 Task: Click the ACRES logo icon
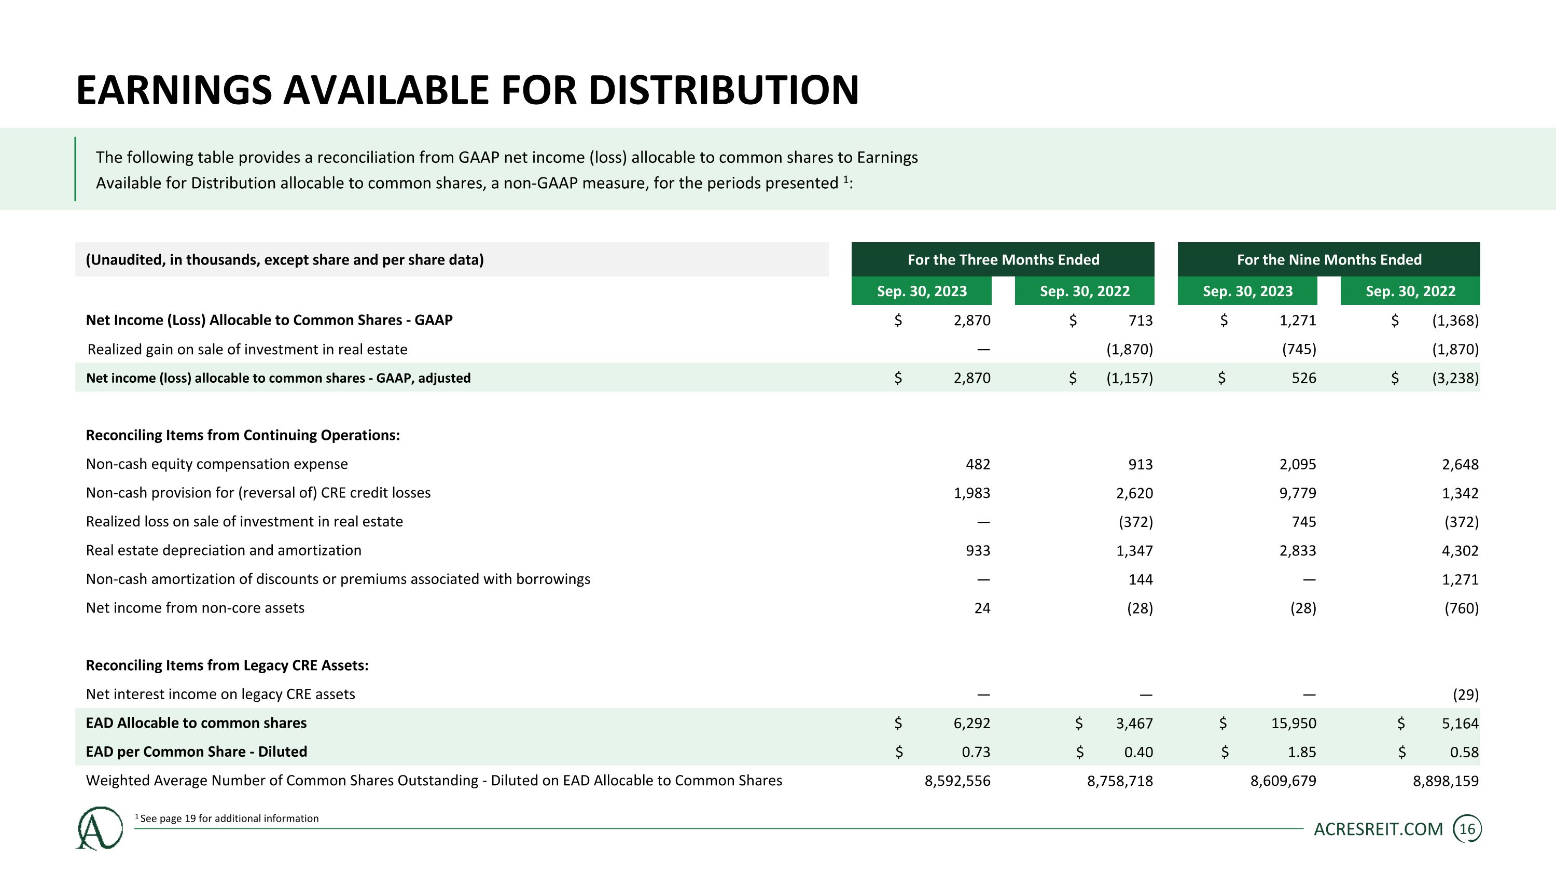pyautogui.click(x=100, y=828)
